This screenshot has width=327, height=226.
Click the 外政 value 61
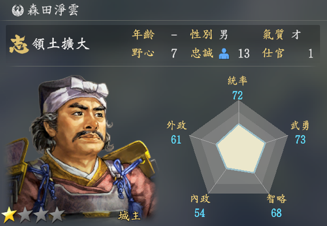[176, 139]
